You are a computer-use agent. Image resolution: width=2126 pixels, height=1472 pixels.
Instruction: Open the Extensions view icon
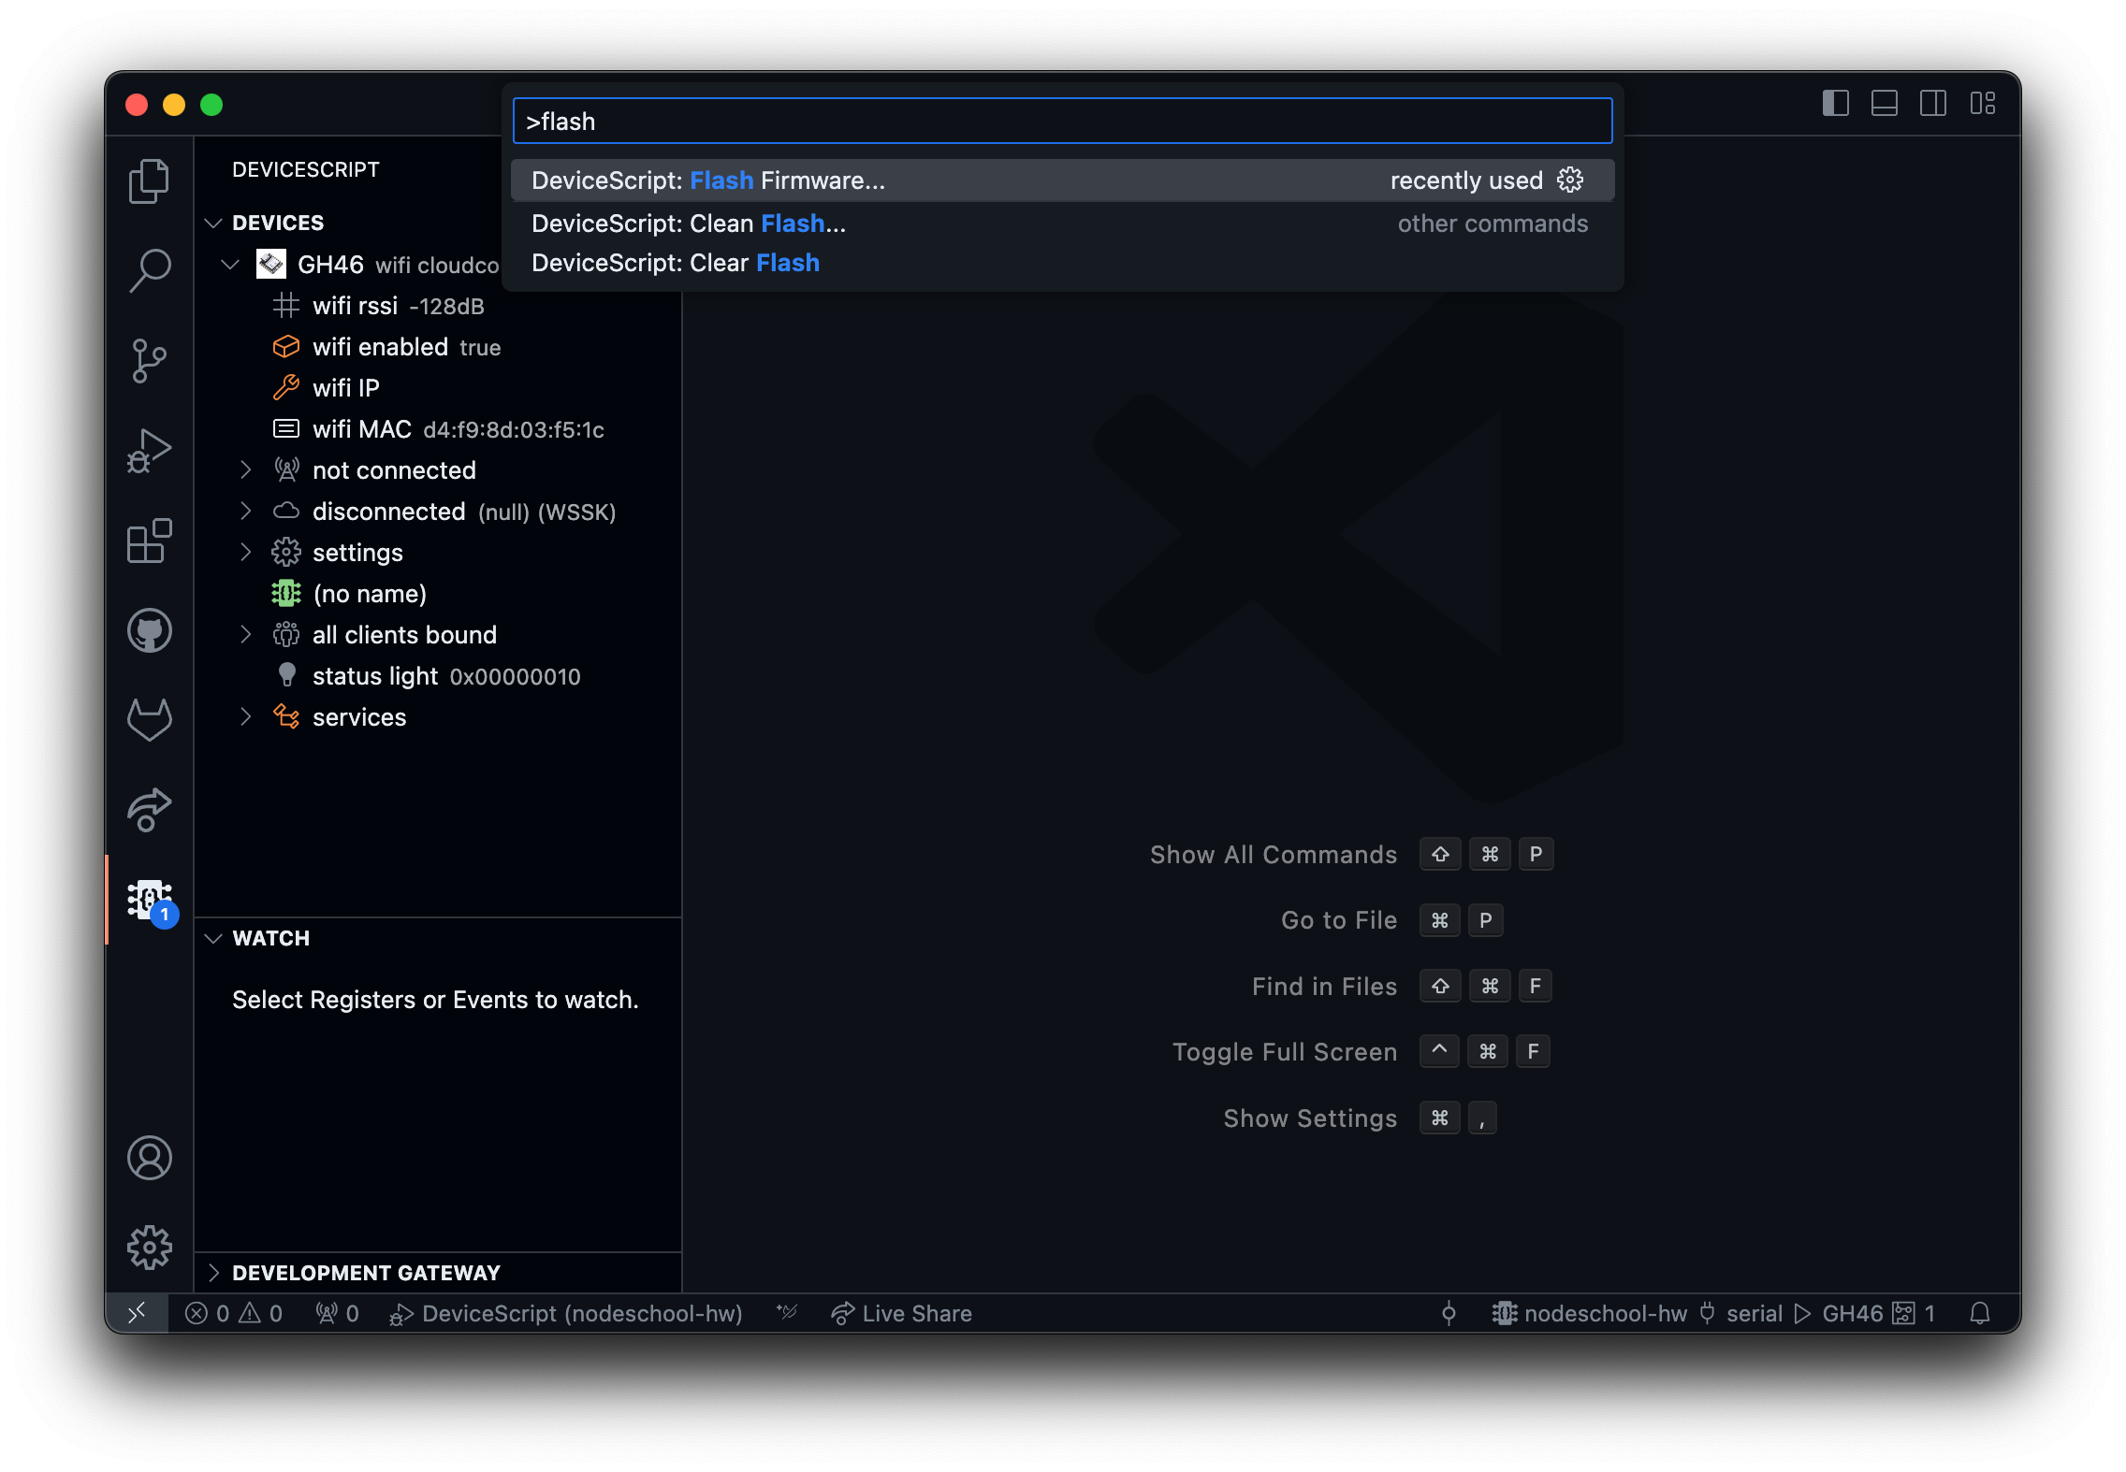click(x=149, y=541)
